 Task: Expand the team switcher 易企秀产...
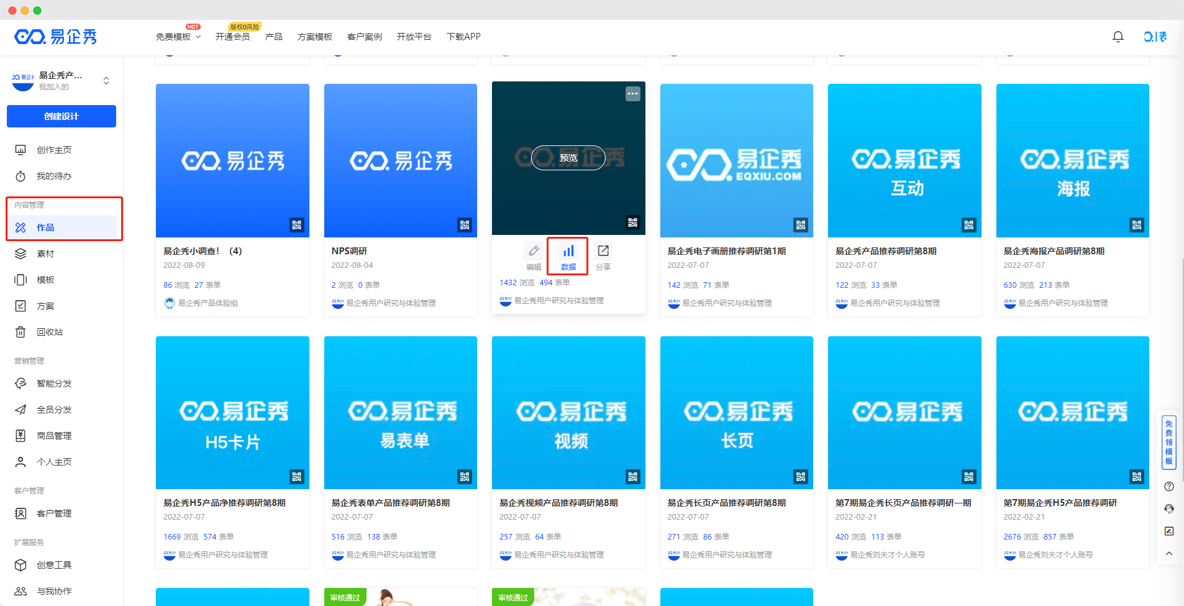(x=106, y=81)
